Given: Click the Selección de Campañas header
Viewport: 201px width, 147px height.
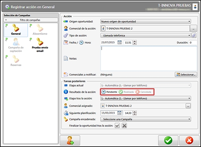Looking at the screenshot, I should (17, 15).
